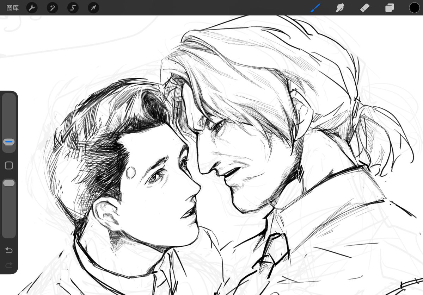Open the 图库 gallery
The height and width of the screenshot is (295, 423).
(x=13, y=8)
